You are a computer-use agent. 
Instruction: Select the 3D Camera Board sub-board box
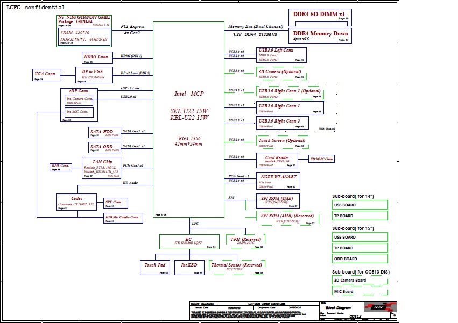click(360, 281)
